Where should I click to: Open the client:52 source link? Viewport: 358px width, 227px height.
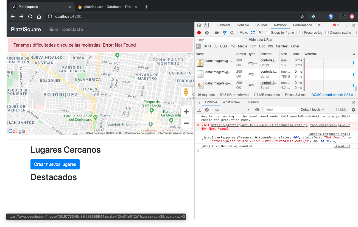(x=342, y=146)
